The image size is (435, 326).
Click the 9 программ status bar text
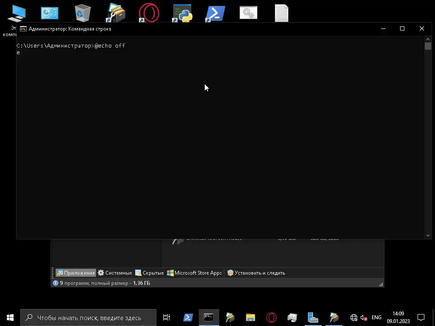click(105, 283)
